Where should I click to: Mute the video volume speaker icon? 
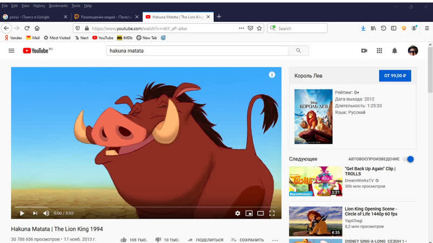click(x=46, y=213)
